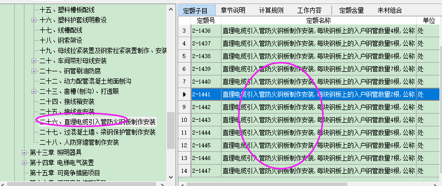Screen dimensions: 442x186
Task: Switch to 定额子目 tab
Action: point(197,10)
